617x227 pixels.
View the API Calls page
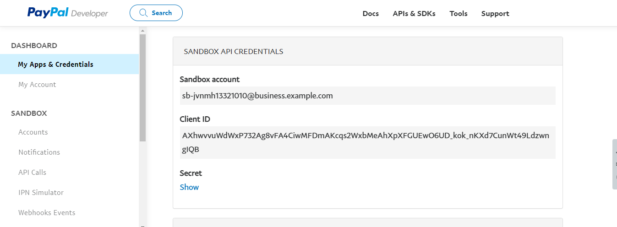[x=32, y=173]
